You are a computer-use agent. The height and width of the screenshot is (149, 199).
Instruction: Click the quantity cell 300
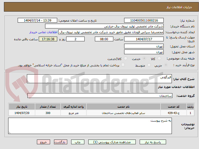tap(48, 113)
